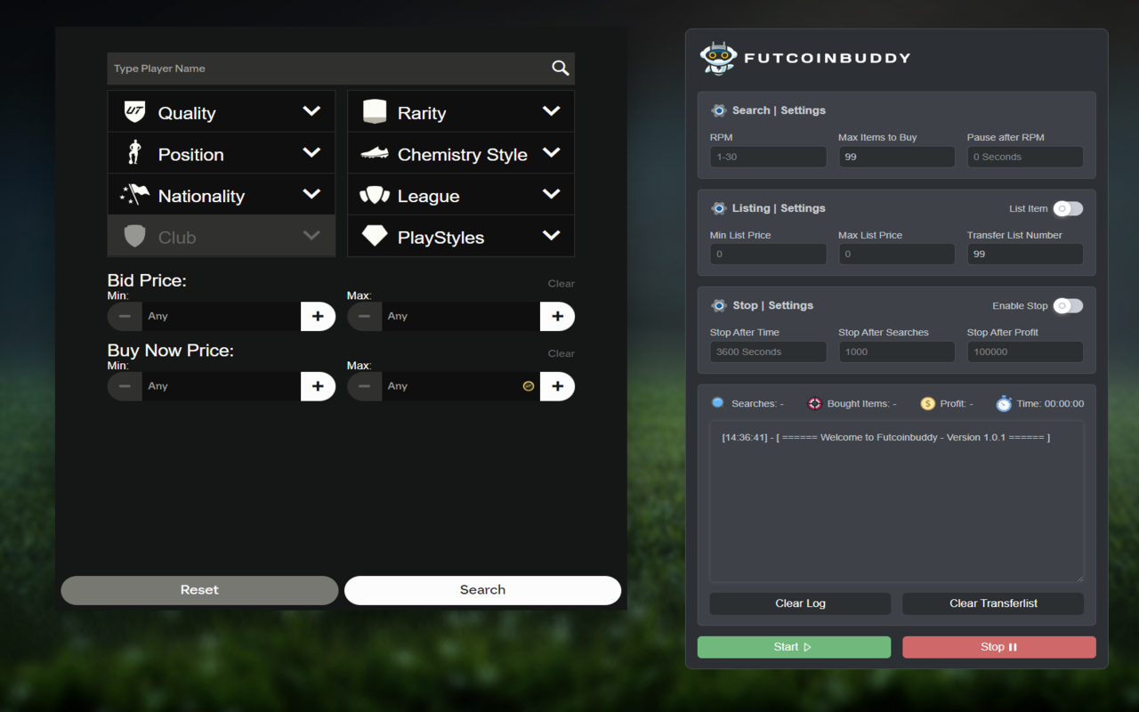Decrease Buy Now Price Min with minus button
The image size is (1139, 712).
[125, 386]
